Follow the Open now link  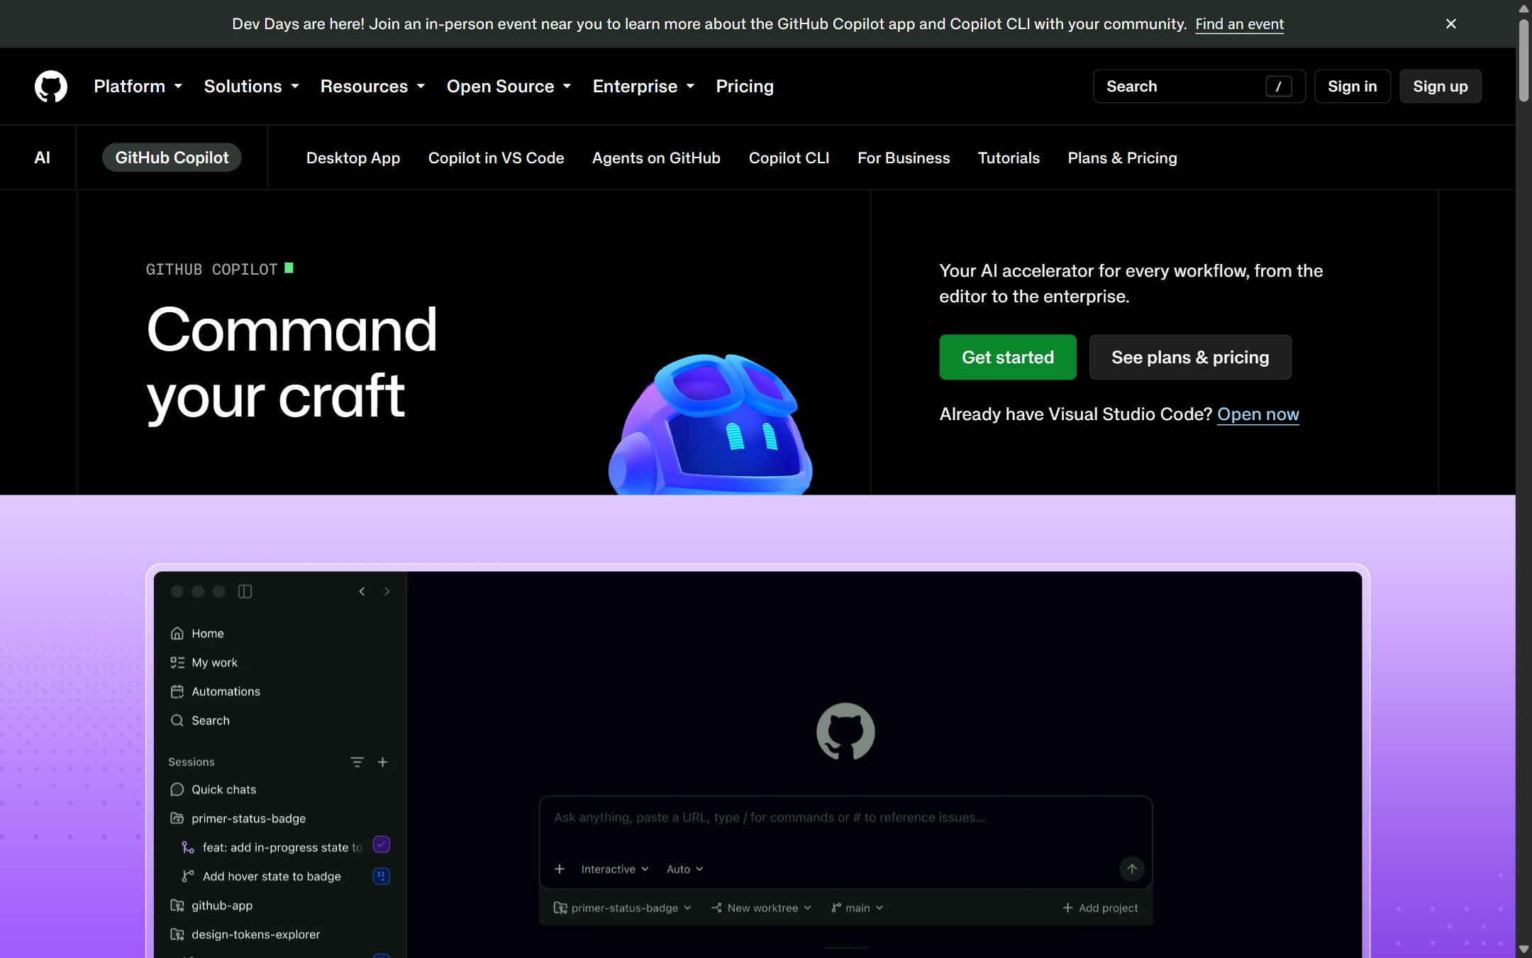pyautogui.click(x=1258, y=414)
